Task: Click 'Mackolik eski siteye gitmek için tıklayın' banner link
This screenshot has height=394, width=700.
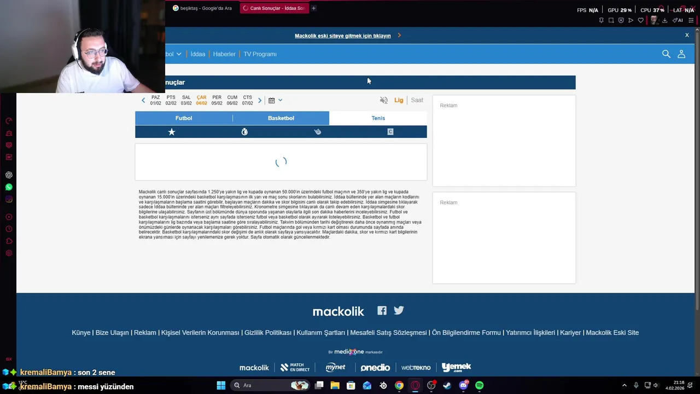Action: click(x=343, y=36)
